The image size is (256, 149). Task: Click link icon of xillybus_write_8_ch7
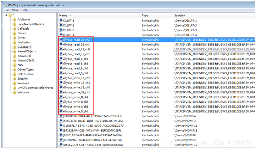coord(61,111)
